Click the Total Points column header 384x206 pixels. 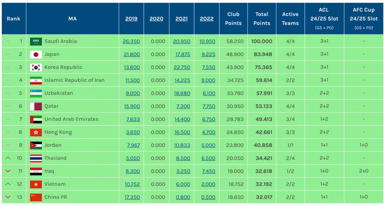262,19
